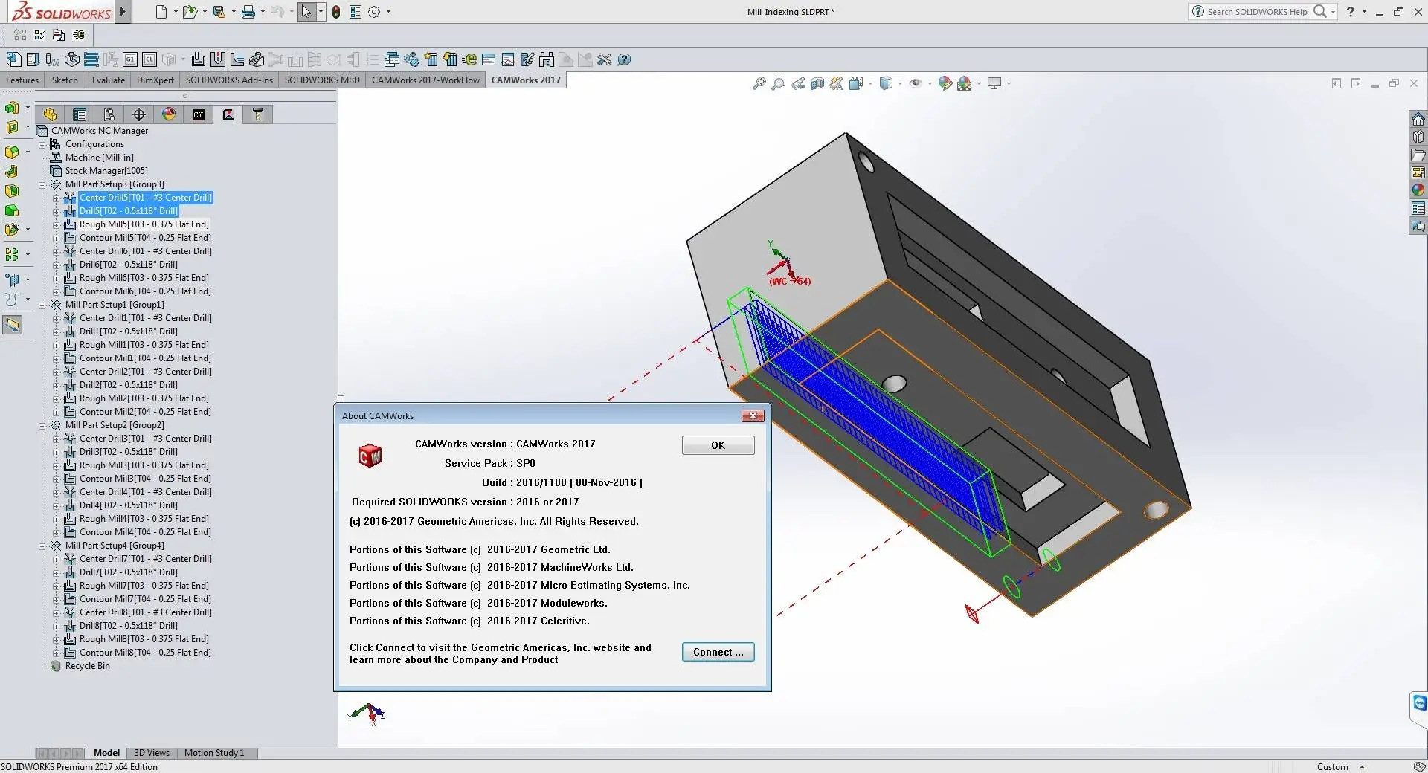Switch to the Sketch tab
The height and width of the screenshot is (773, 1428).
coord(65,80)
